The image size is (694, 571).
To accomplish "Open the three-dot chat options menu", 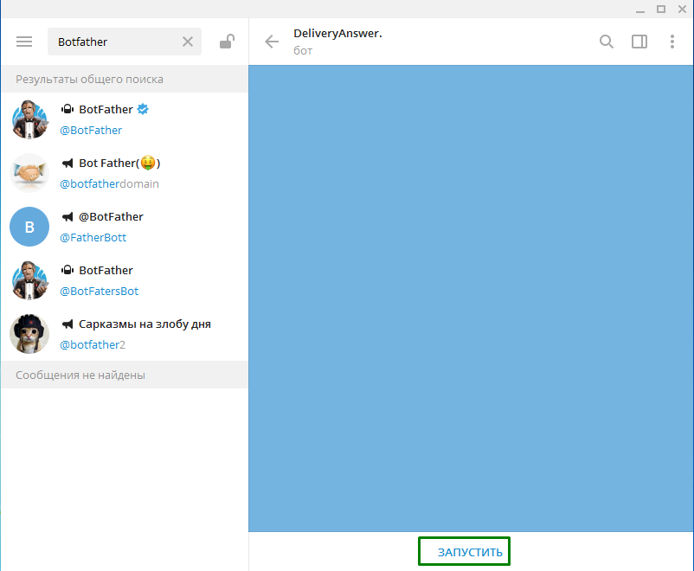I will pos(672,42).
